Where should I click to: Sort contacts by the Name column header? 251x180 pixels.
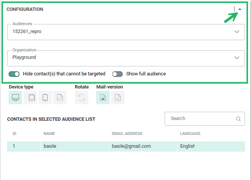point(49,133)
